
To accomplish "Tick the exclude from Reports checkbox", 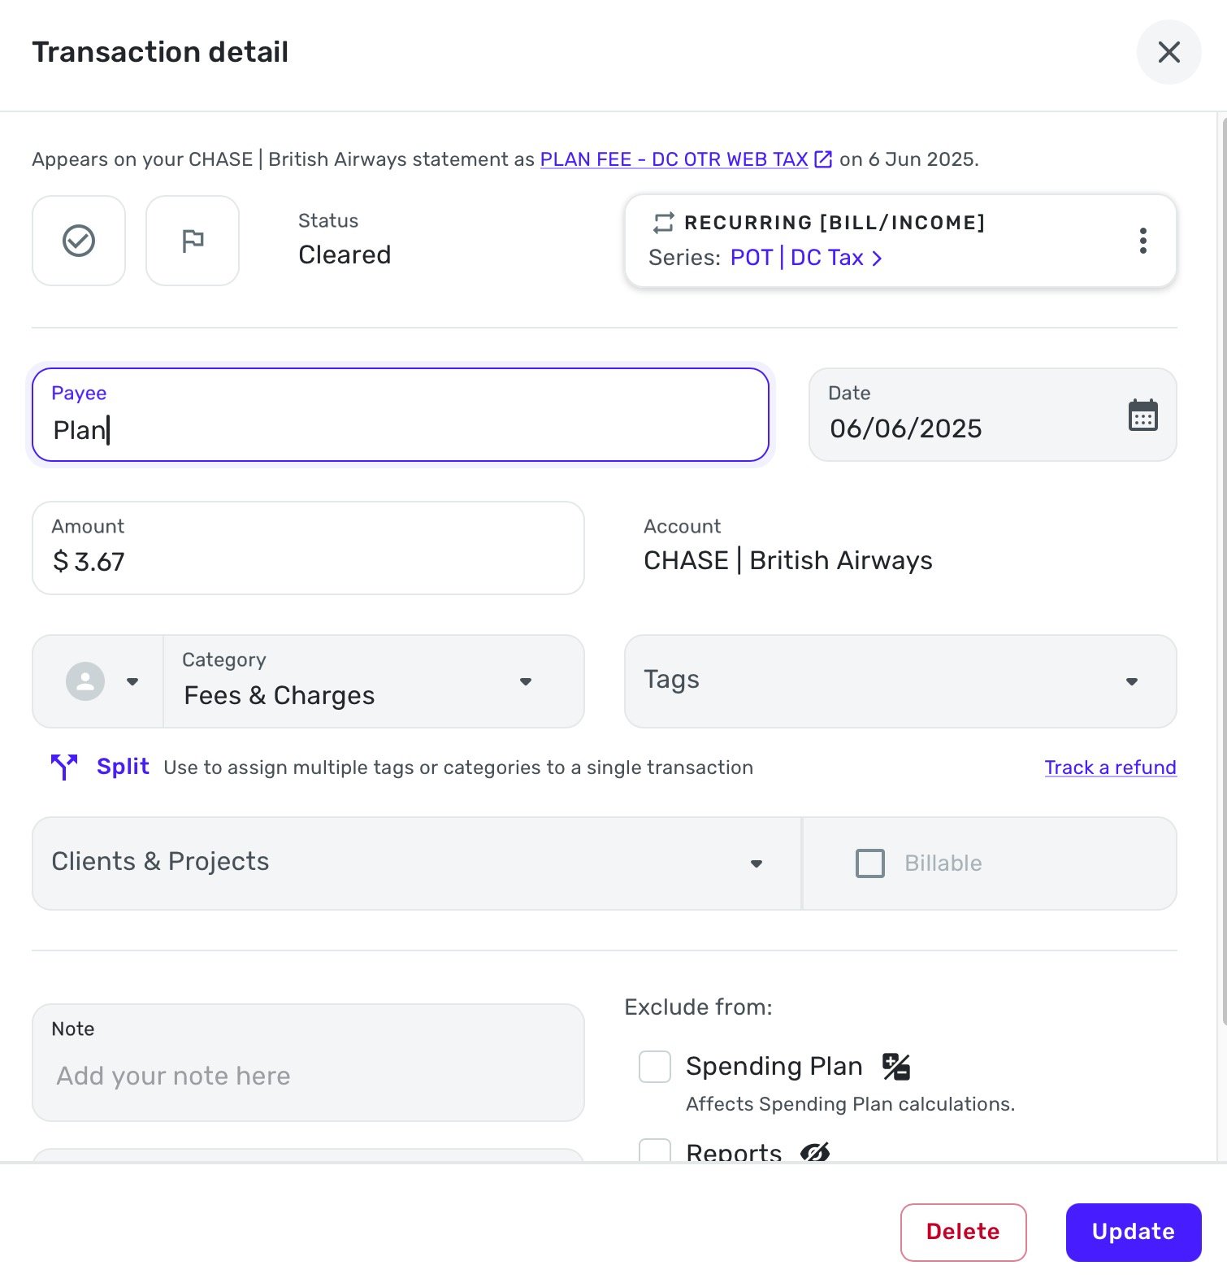I will (x=655, y=1150).
